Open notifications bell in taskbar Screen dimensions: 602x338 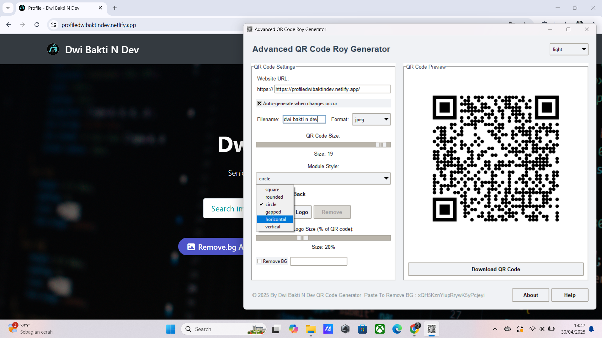591,329
